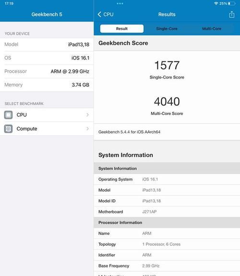Open the CPU benchmark icon
The height and width of the screenshot is (276, 240).
pyautogui.click(x=8, y=115)
